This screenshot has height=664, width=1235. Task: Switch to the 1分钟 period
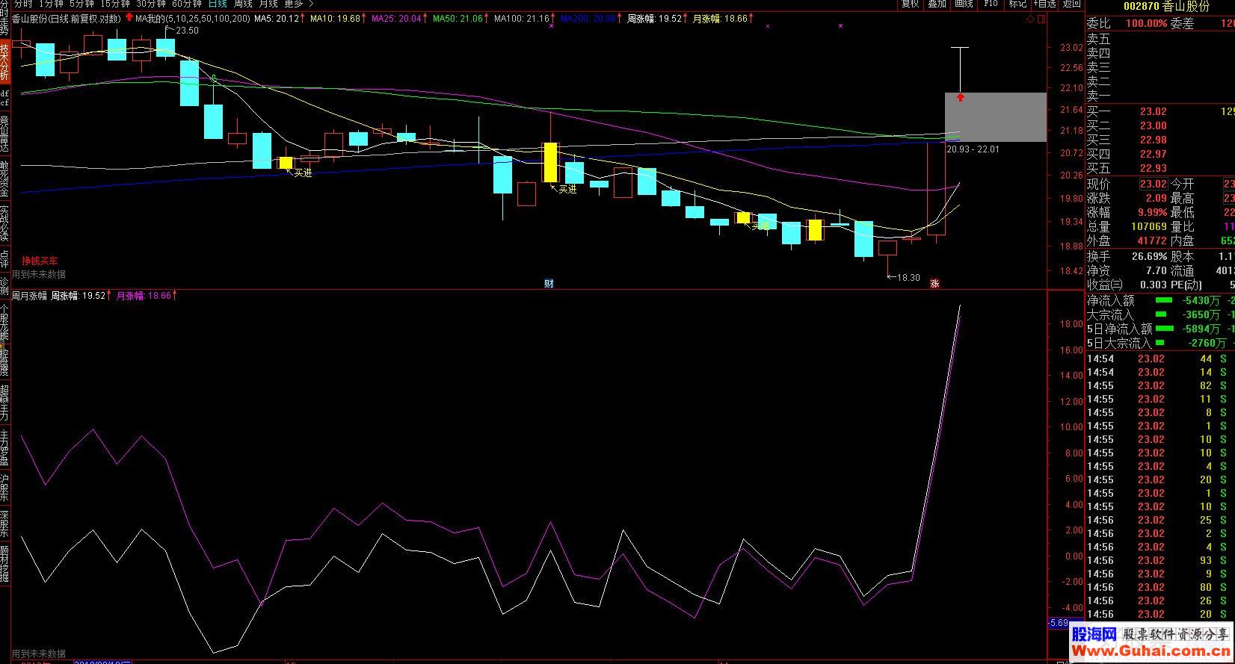tap(52, 4)
